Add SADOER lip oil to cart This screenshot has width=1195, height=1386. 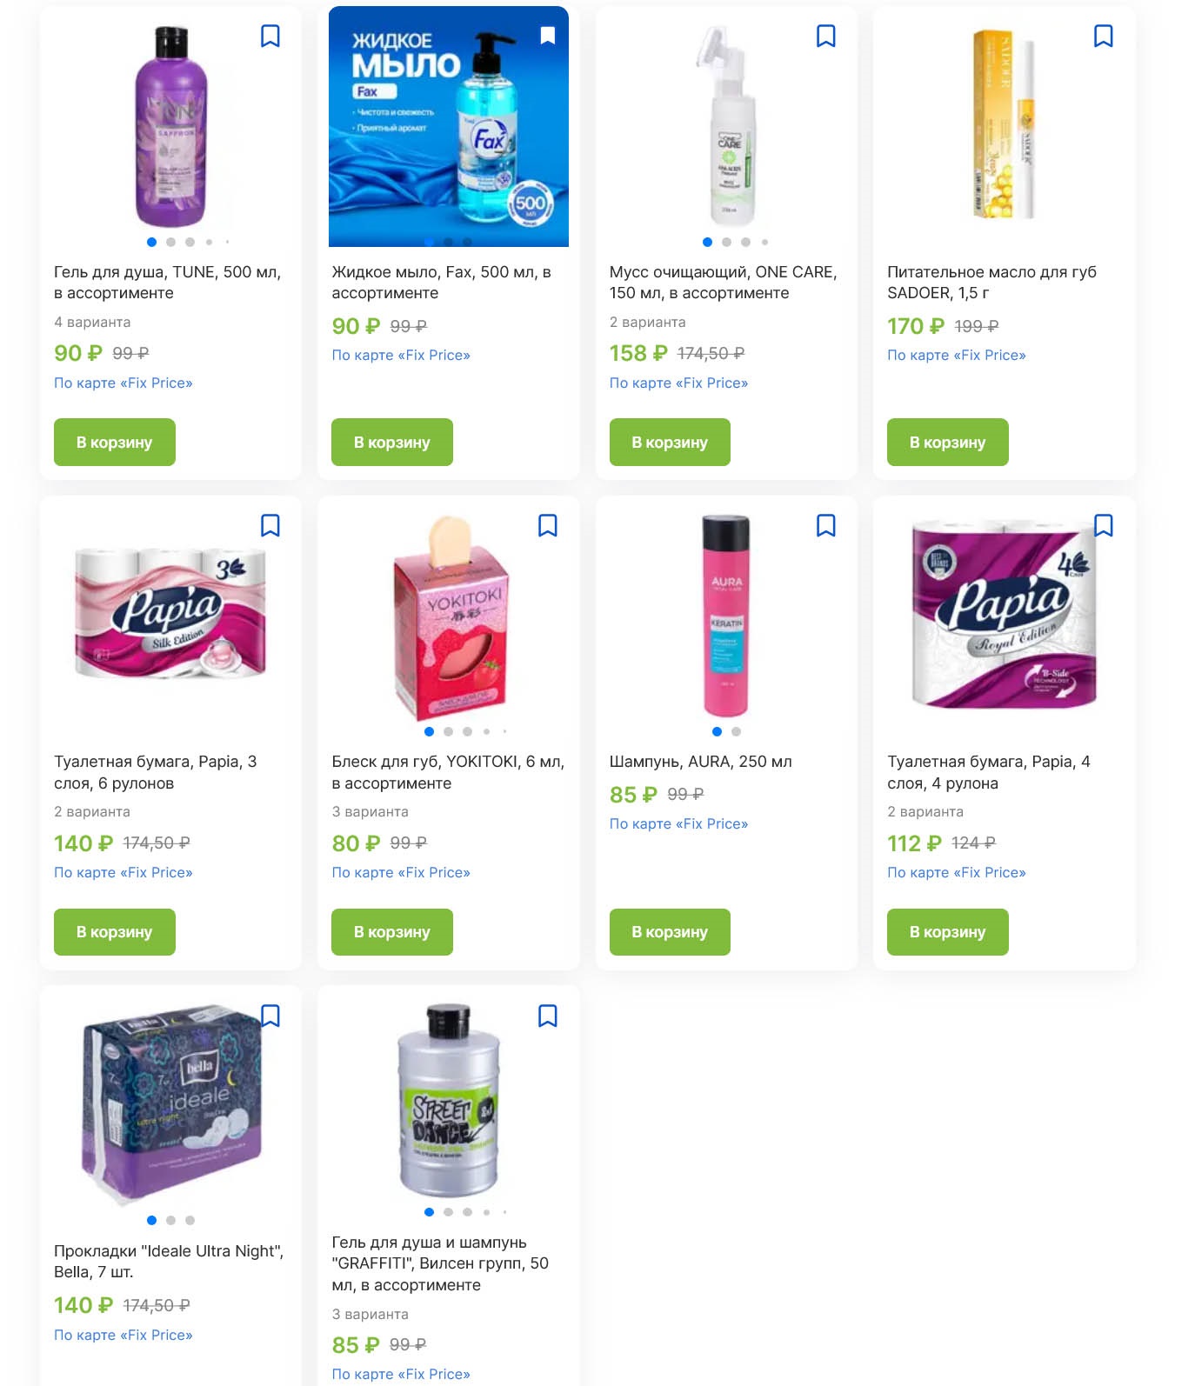click(x=948, y=442)
